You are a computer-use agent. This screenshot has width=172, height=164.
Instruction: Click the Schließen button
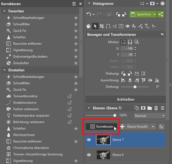(125, 99)
